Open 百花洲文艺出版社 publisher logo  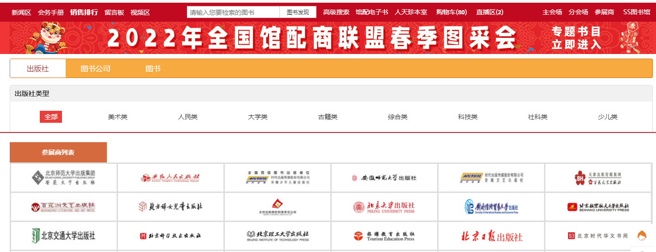(x=63, y=207)
